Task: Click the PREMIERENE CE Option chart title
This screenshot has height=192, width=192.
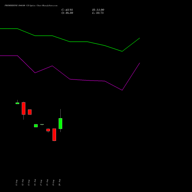Action: point(31,6)
